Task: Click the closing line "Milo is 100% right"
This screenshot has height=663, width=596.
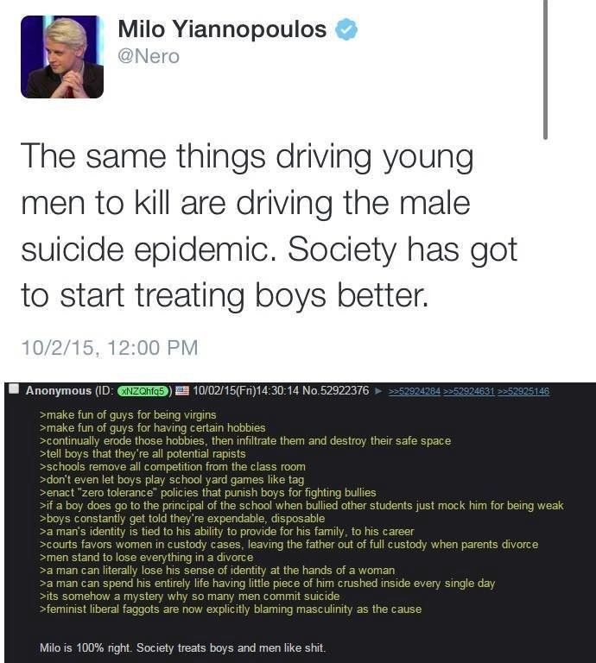Action: [x=182, y=647]
